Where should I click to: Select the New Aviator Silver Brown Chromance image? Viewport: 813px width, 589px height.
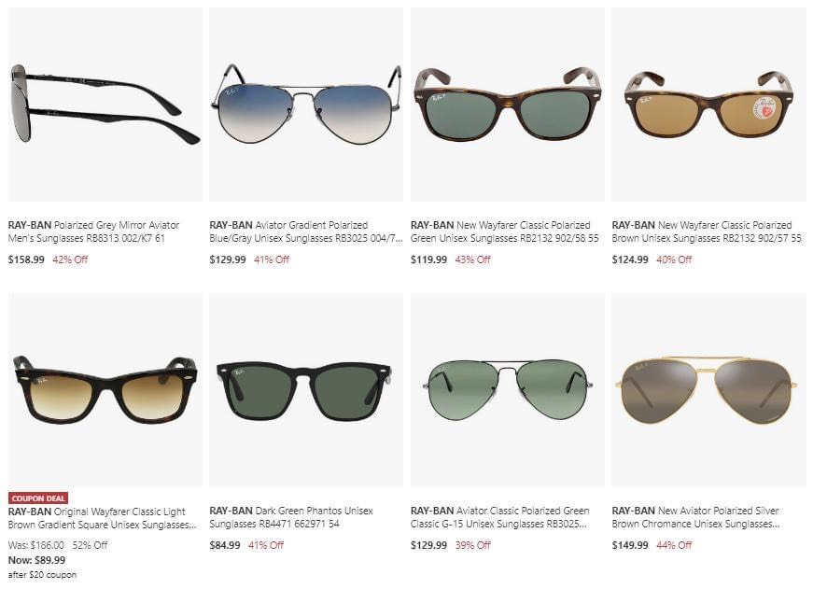(x=708, y=390)
